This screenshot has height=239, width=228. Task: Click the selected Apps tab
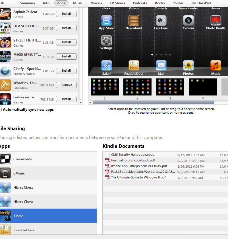(61, 3)
